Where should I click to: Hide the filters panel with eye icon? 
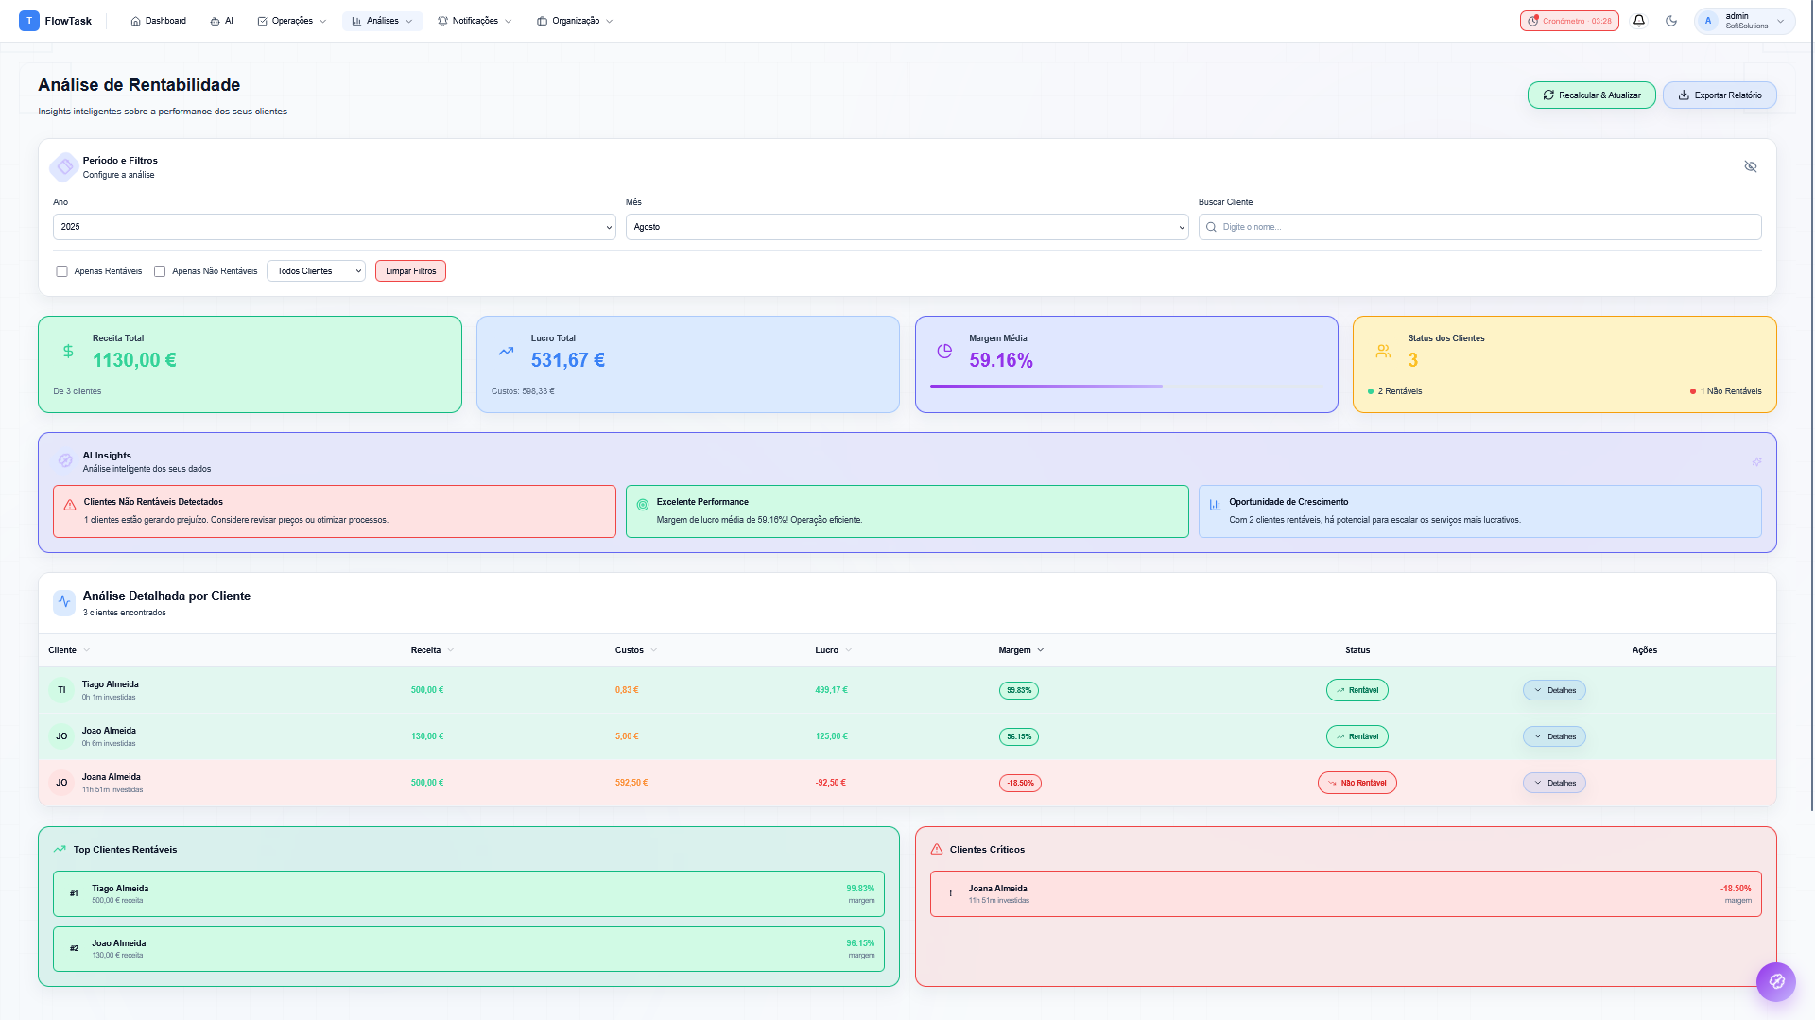tap(1750, 166)
